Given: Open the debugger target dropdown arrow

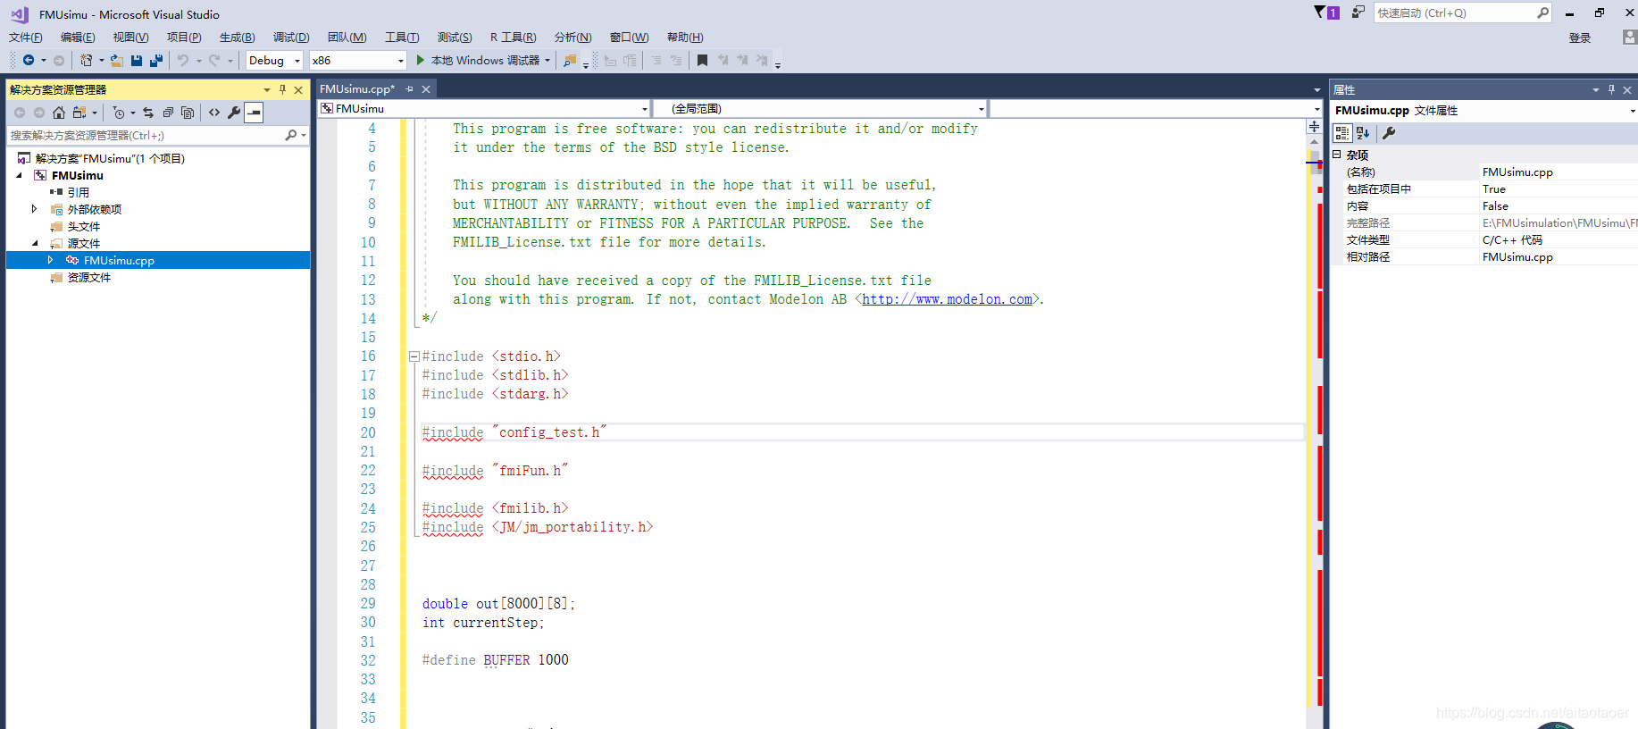Looking at the screenshot, I should (x=547, y=60).
